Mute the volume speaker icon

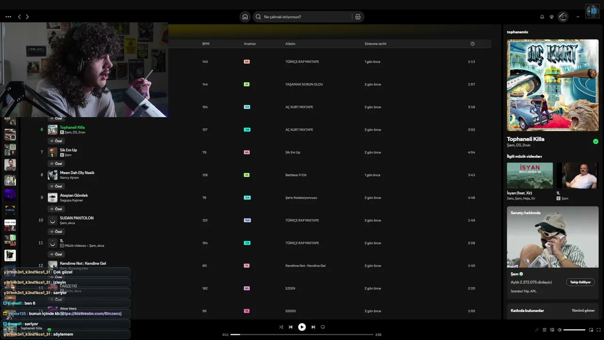point(560,330)
